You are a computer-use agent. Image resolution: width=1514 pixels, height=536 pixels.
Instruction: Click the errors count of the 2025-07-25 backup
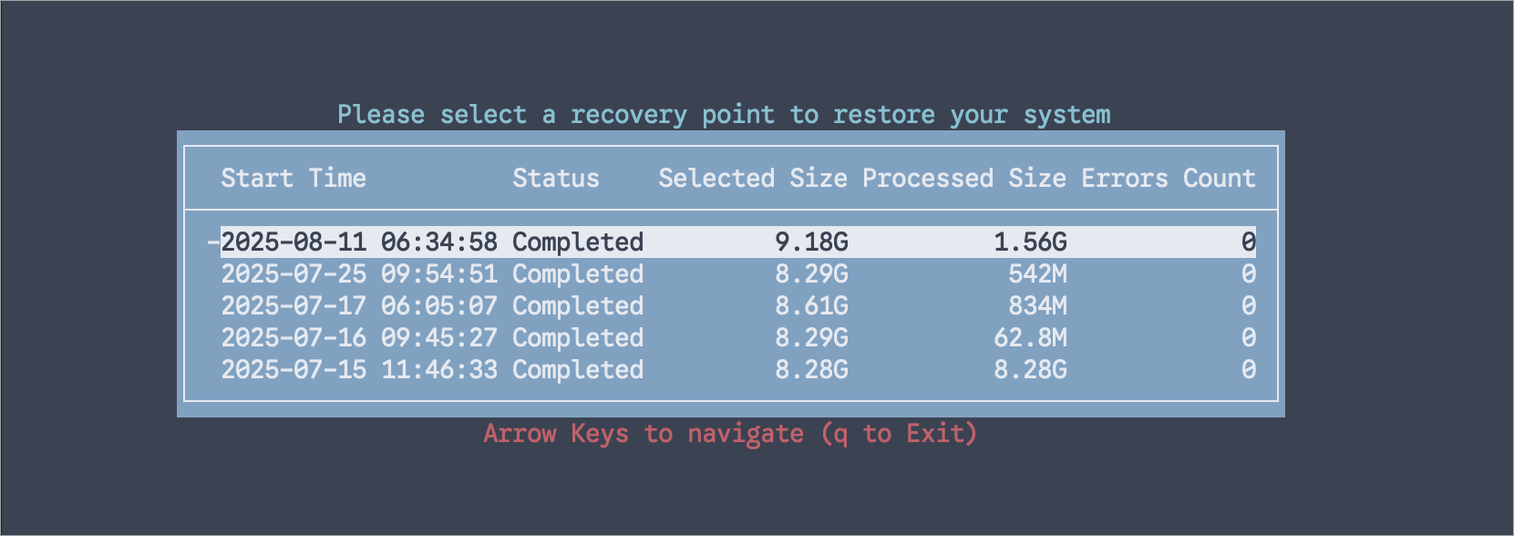pos(1249,274)
